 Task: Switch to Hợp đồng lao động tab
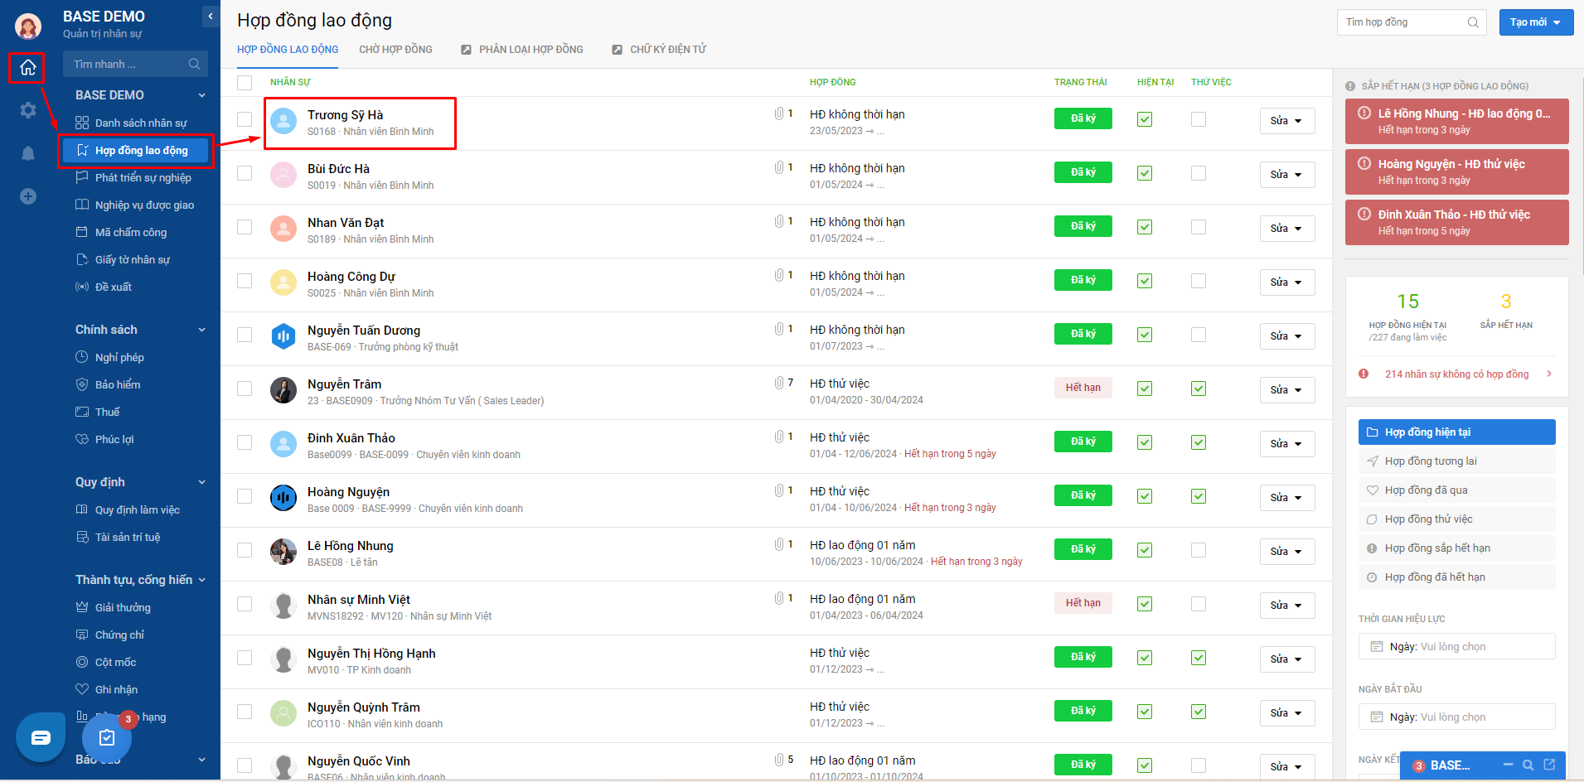pyautogui.click(x=288, y=50)
